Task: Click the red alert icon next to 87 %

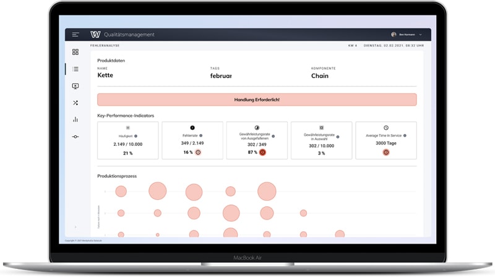Action: [262, 152]
